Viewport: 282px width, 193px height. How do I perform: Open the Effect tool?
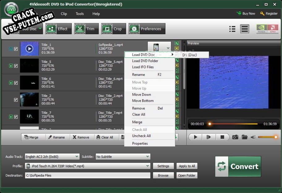tap(58, 29)
